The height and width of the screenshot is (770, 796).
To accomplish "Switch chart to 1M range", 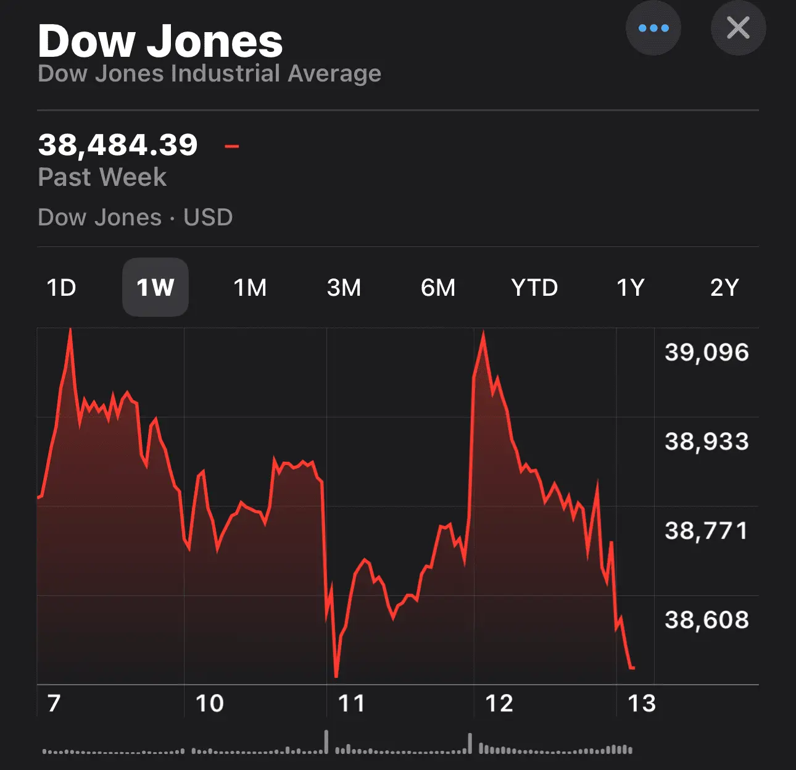I will (250, 288).
